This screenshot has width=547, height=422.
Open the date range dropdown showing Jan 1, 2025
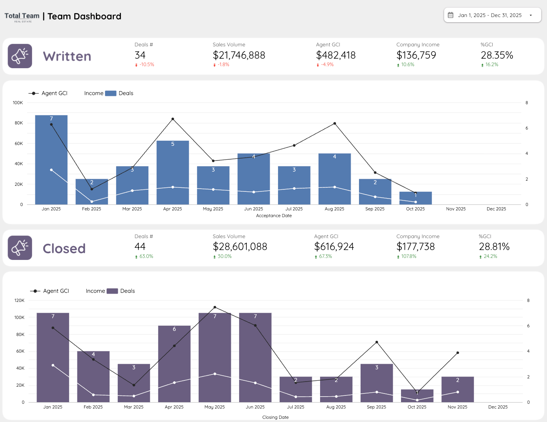pos(492,15)
